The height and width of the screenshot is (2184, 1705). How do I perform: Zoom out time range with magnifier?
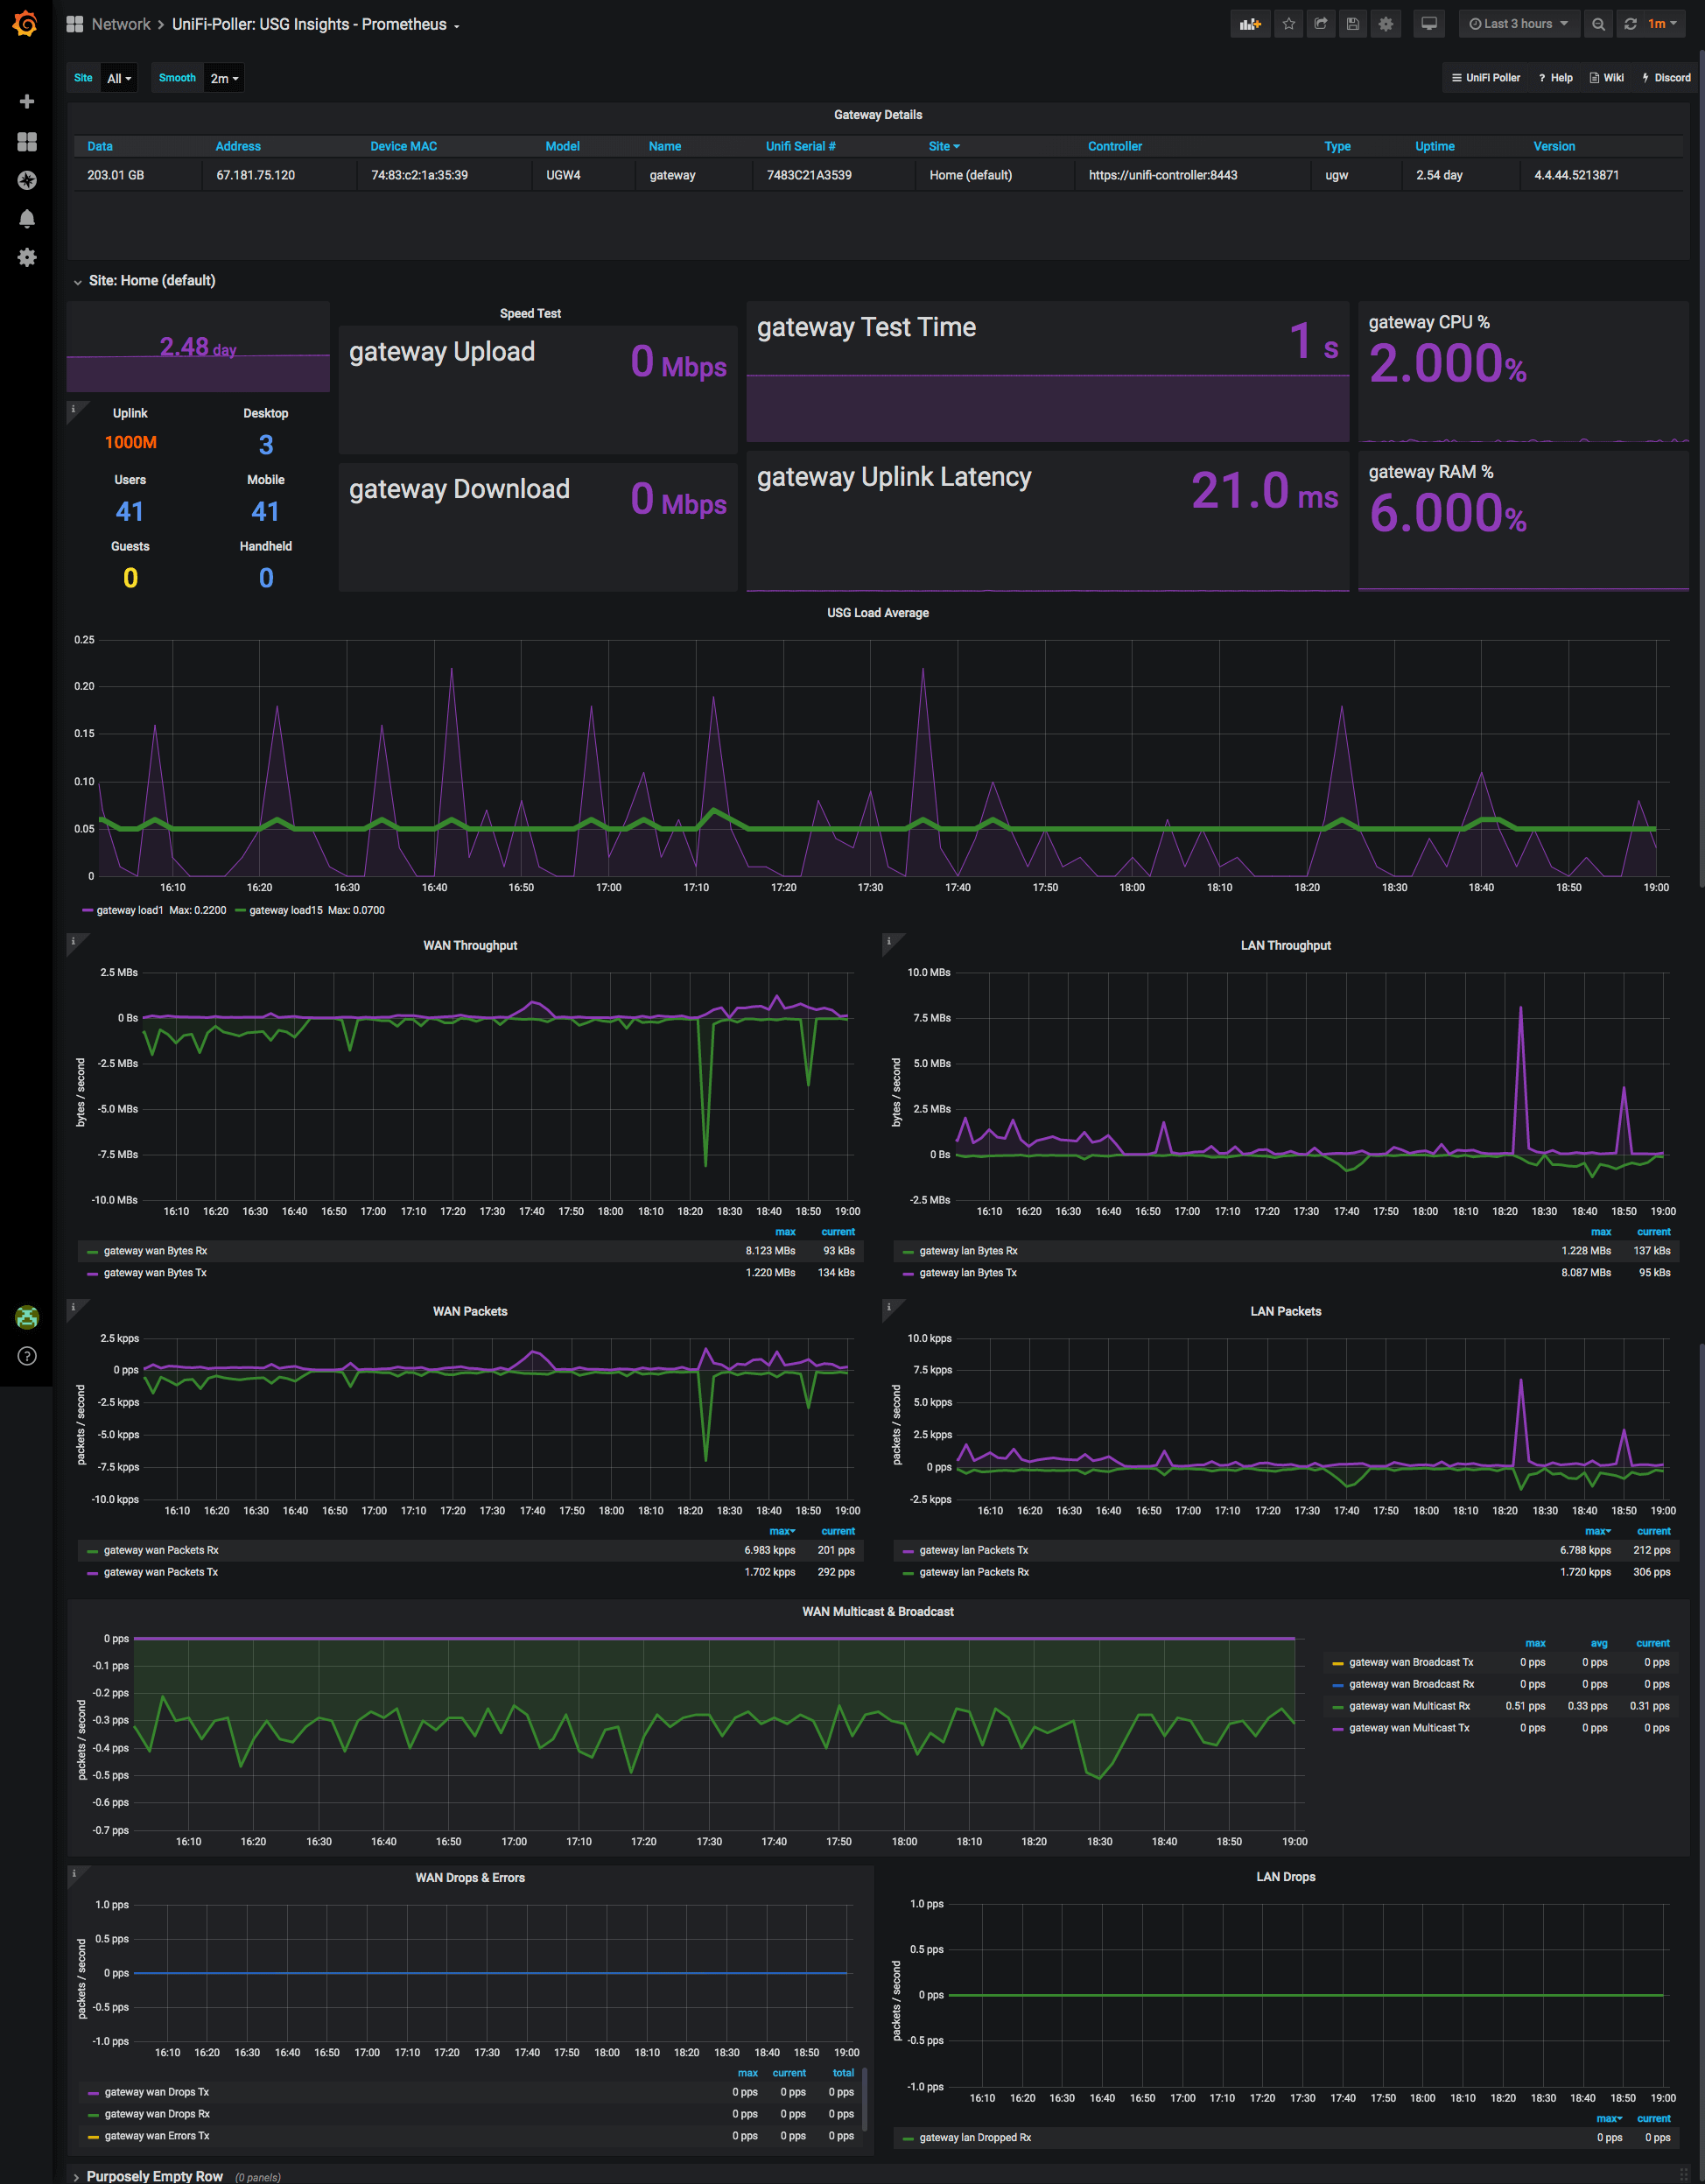coord(1598,24)
